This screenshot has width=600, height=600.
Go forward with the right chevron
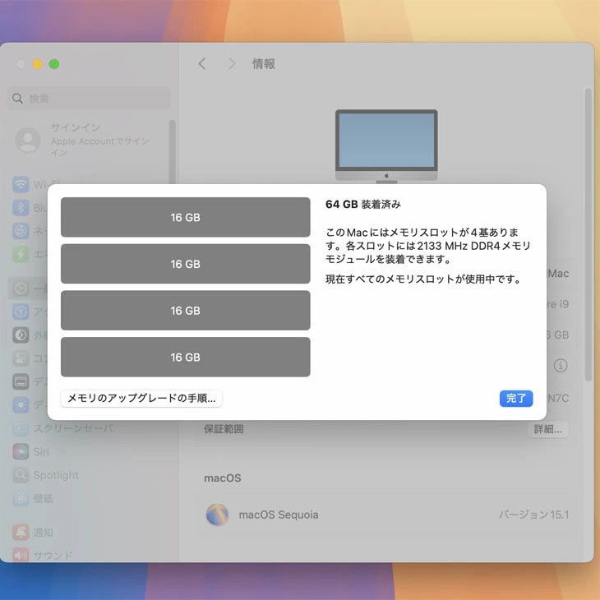231,64
